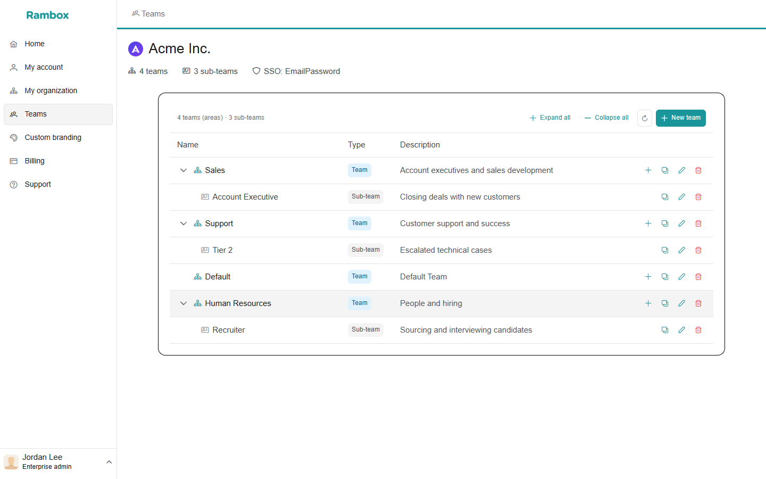Edit the Sales team
This screenshot has height=479, width=766.
[x=681, y=170]
